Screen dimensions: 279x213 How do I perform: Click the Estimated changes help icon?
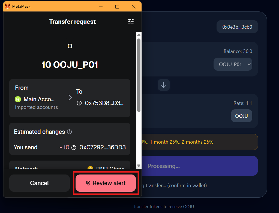[x=70, y=132]
